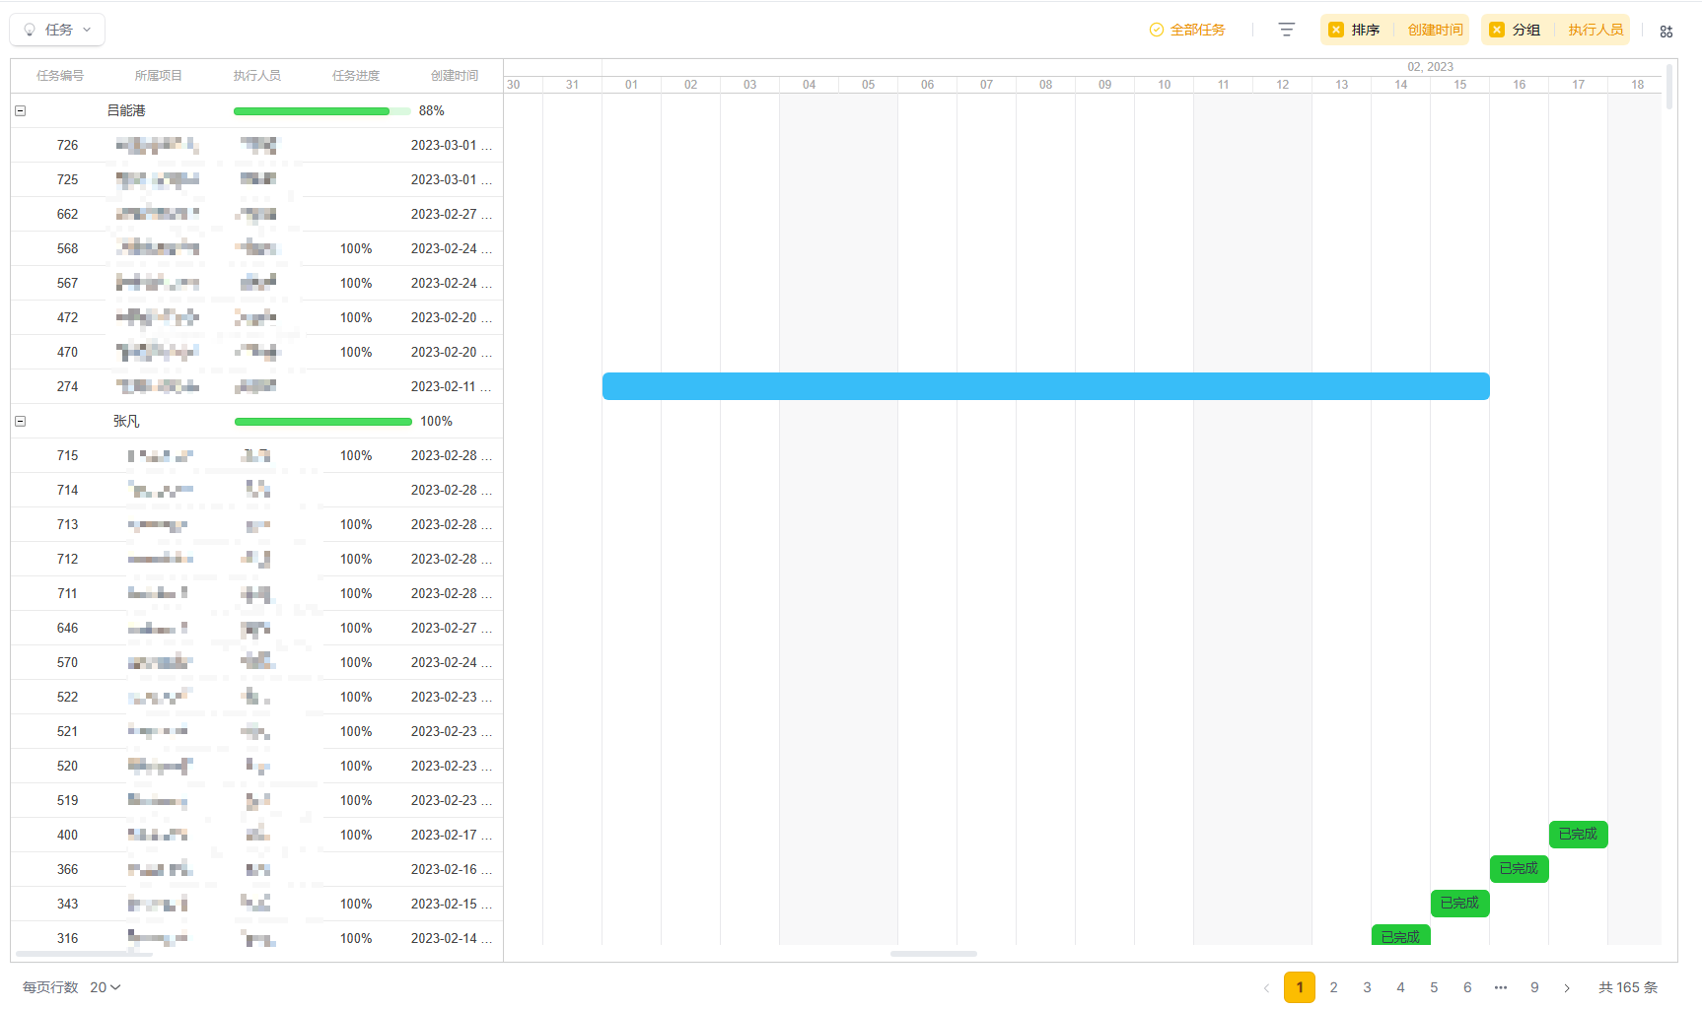This screenshot has height=1009, width=1702.
Task: Click the 任务编号 column header
Action: click(x=60, y=76)
